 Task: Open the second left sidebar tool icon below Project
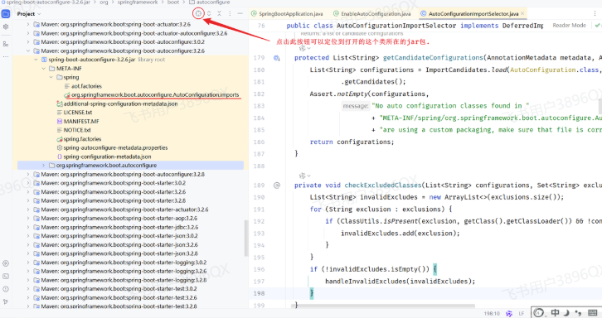(6, 26)
